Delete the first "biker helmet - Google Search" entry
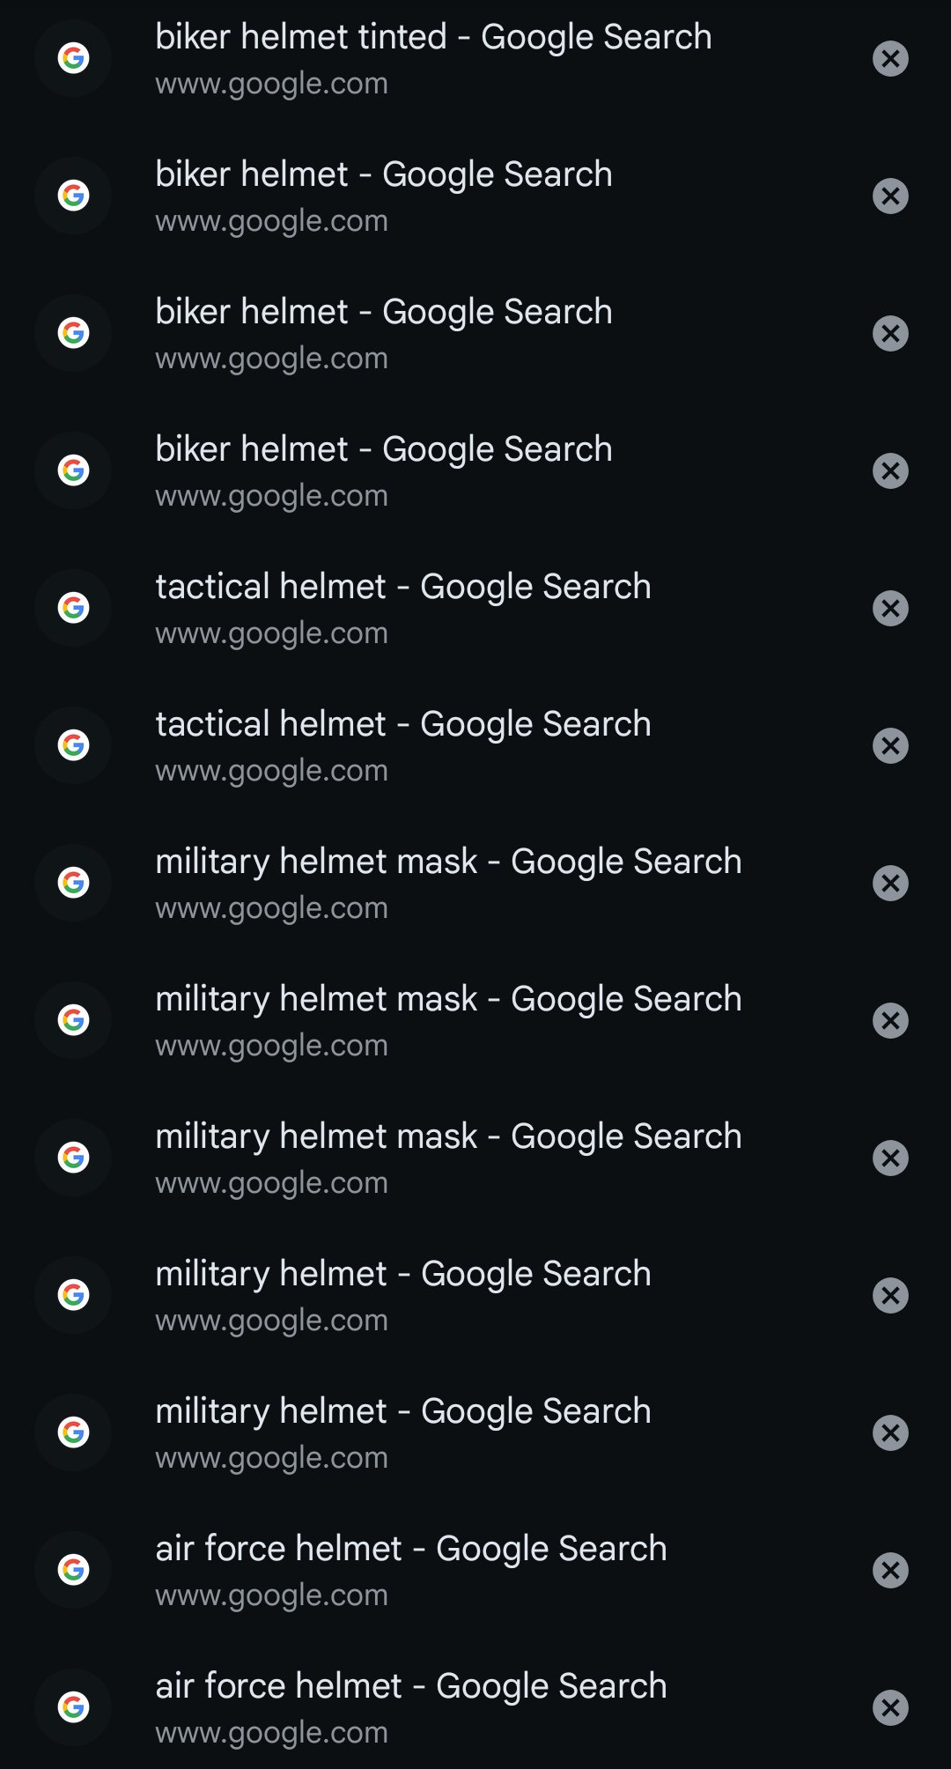This screenshot has height=1769, width=951. pos(890,196)
